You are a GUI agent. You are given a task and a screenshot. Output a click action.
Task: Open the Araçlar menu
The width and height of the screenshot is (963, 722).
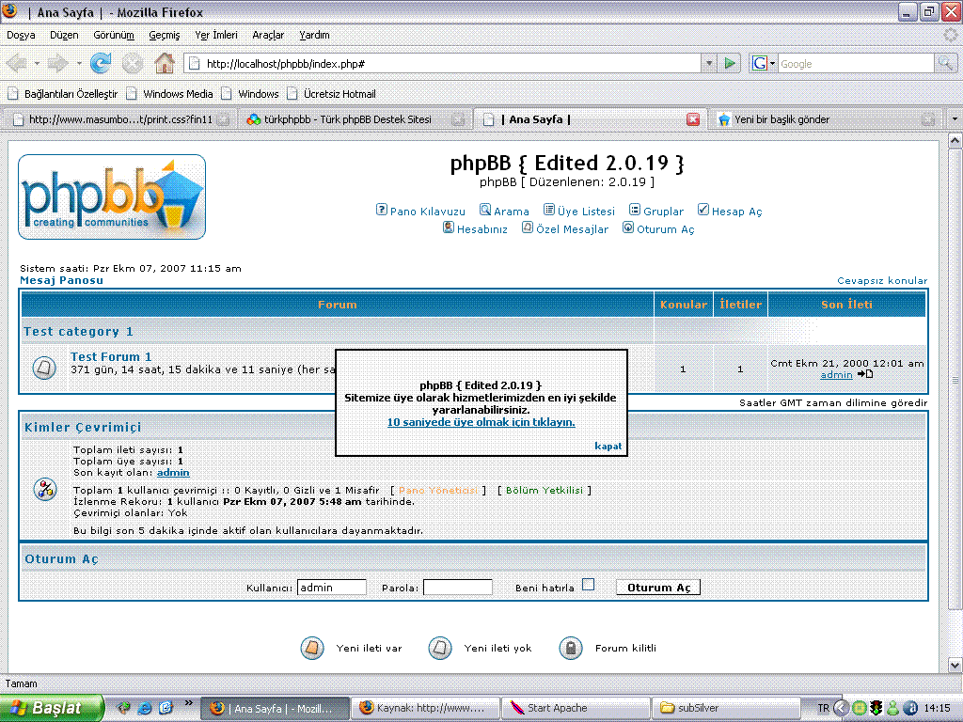[268, 35]
